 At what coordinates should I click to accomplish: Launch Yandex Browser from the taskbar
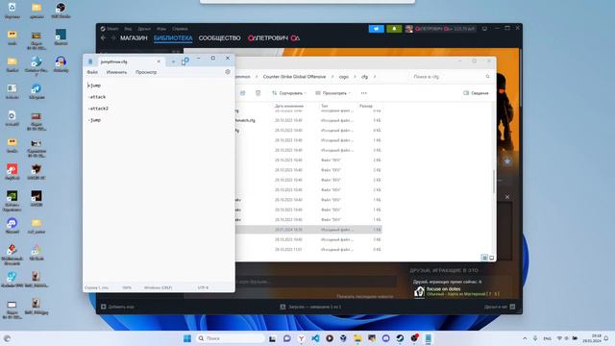[301, 338]
